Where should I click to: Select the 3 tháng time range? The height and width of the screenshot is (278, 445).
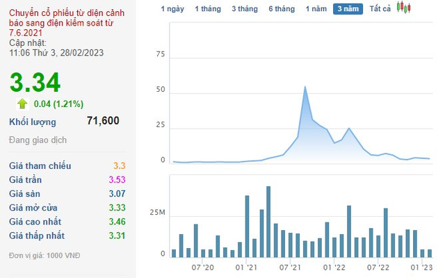[x=245, y=9]
